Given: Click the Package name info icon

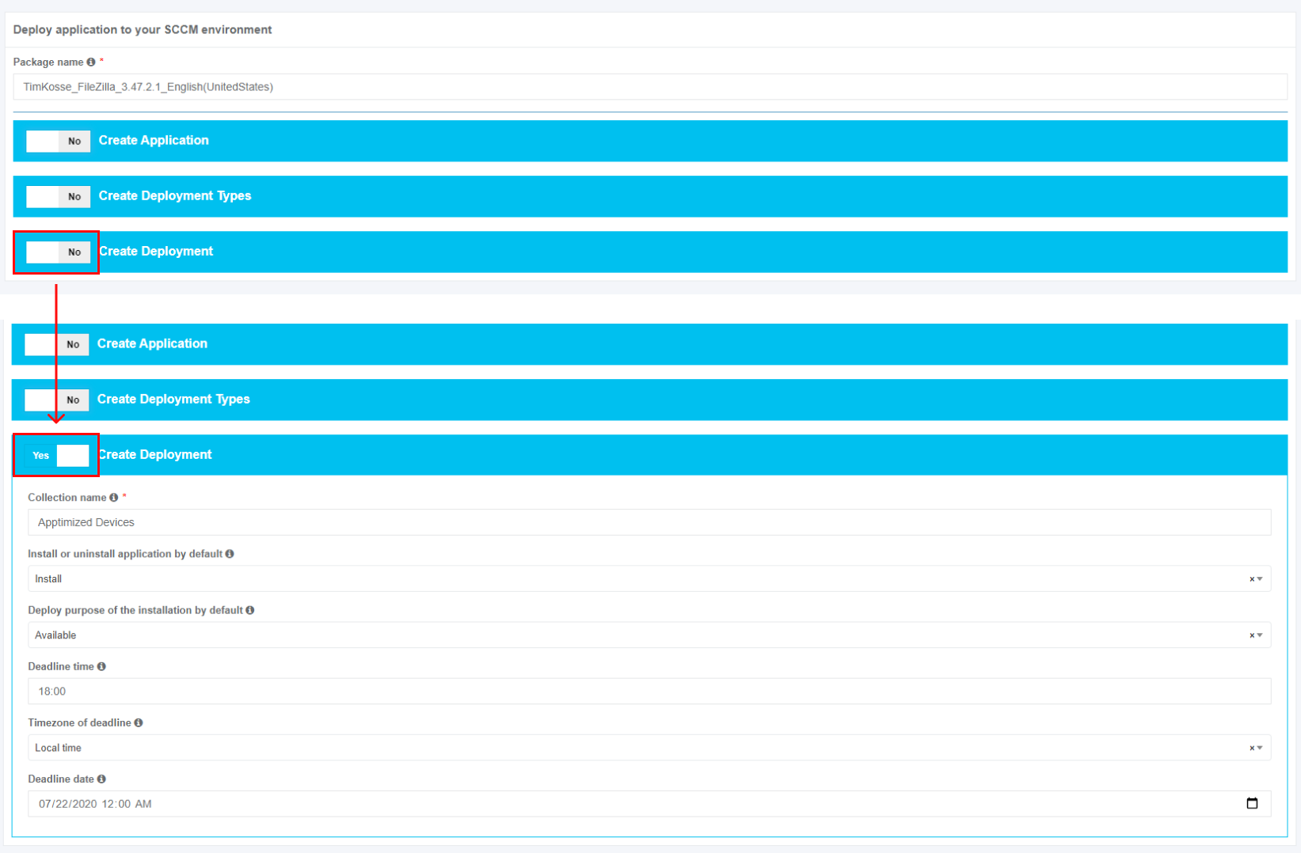Looking at the screenshot, I should pos(91,62).
